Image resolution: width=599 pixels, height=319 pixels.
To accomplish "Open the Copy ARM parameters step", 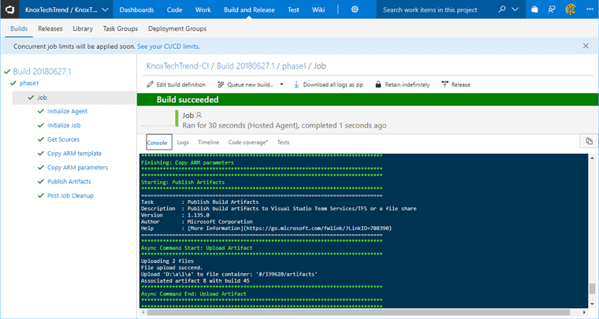I will [x=77, y=168].
